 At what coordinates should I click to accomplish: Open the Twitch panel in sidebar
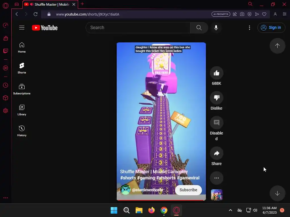[6, 51]
